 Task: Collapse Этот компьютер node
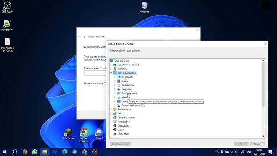(x=111, y=73)
